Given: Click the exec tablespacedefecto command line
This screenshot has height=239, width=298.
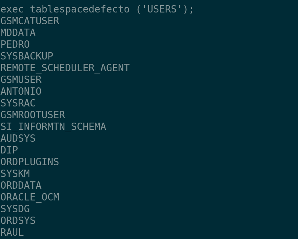Looking at the screenshot, I should click(97, 9).
